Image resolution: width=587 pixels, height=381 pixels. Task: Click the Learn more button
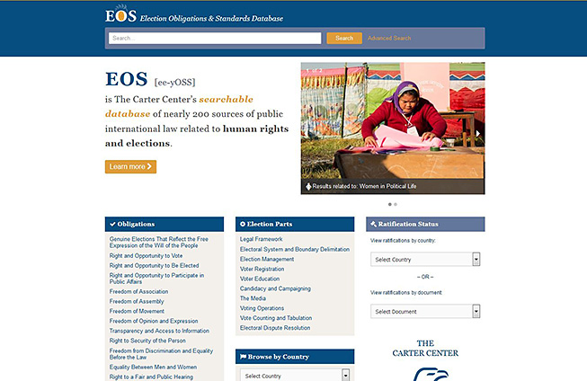coord(130,167)
